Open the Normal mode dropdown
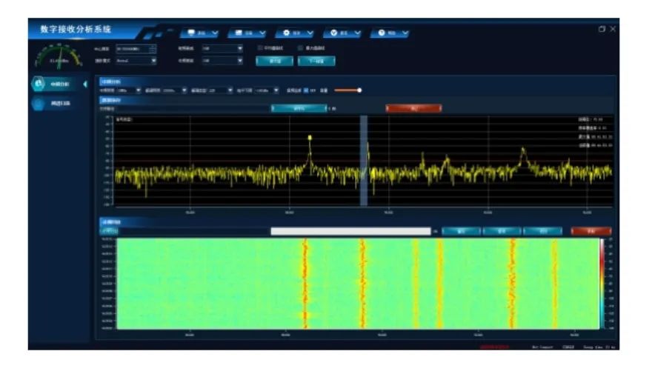This screenshot has height=374, width=655. (153, 60)
